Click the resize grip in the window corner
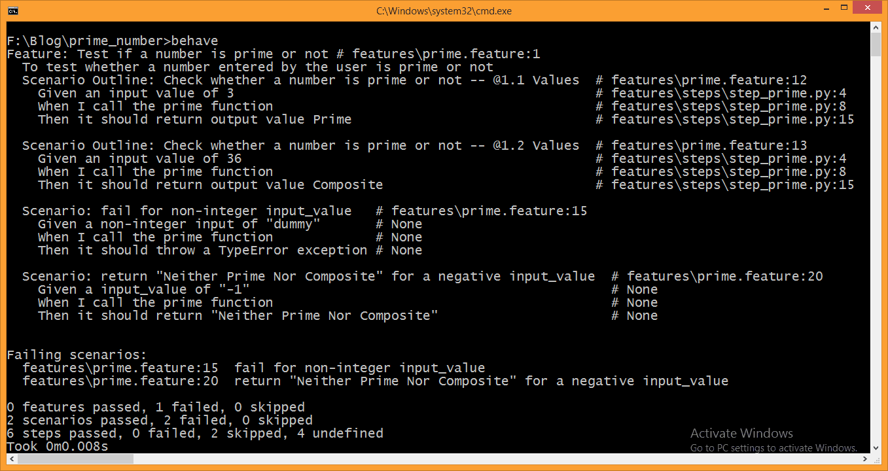The width and height of the screenshot is (888, 471). pyautogui.click(x=876, y=459)
